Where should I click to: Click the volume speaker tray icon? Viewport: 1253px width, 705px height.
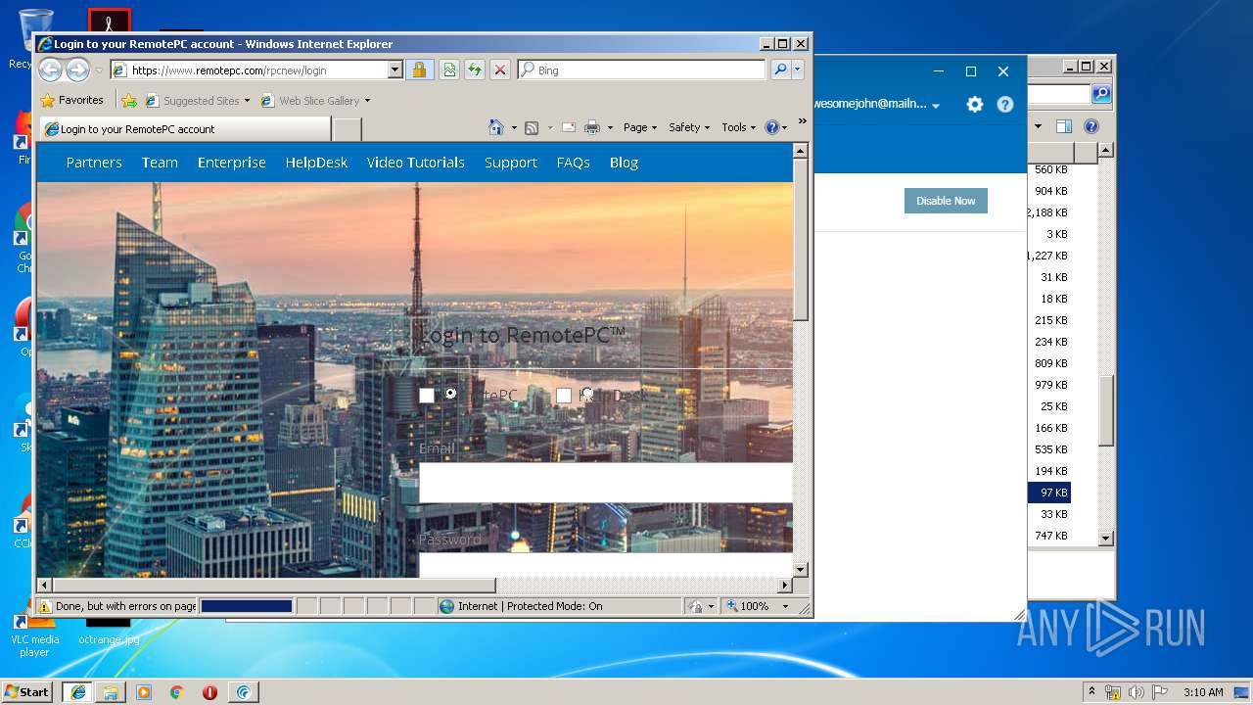point(1137,692)
